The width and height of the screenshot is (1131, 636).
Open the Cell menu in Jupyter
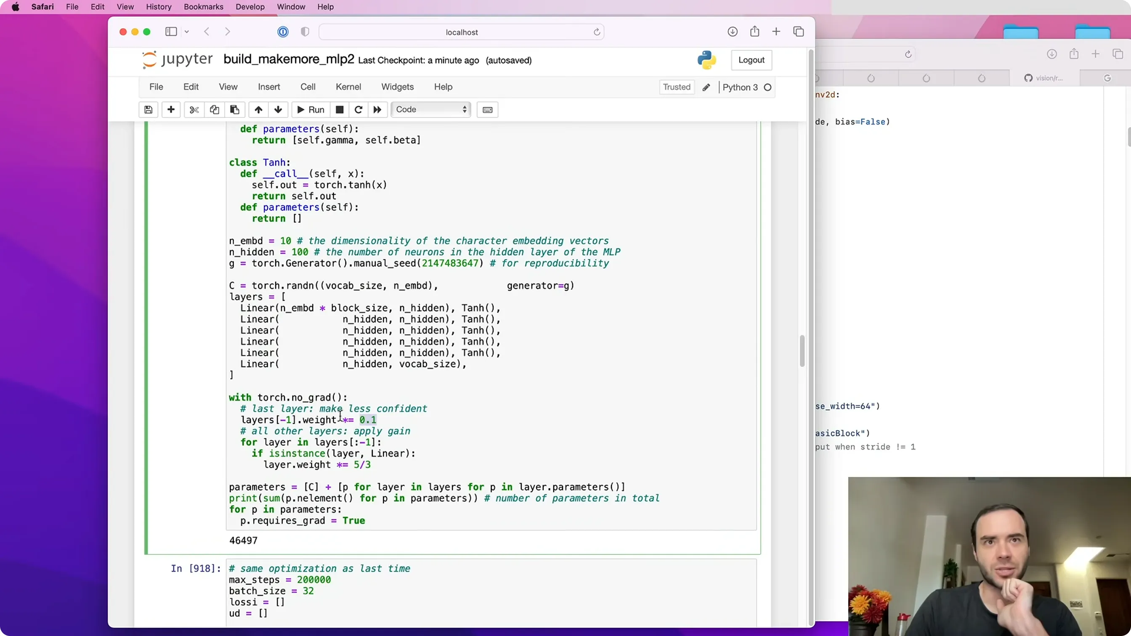(308, 87)
